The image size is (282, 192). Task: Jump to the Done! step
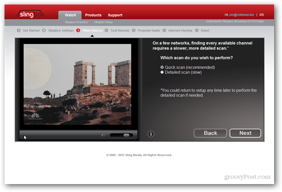[202, 30]
